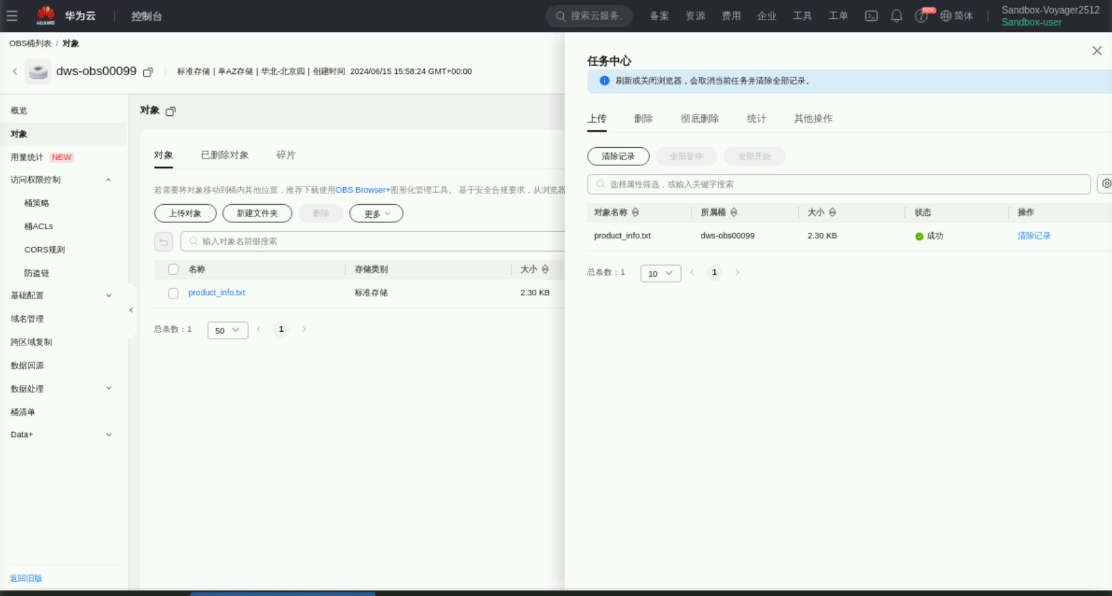Select the product_info.txt row checkbox

pos(173,293)
